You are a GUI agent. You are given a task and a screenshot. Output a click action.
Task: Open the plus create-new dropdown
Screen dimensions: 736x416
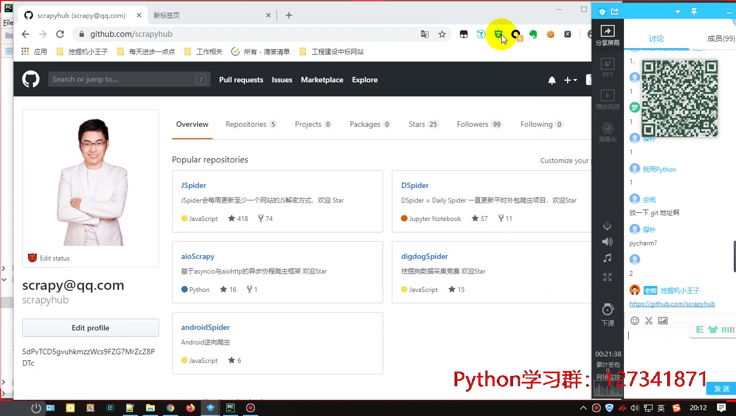(570, 80)
